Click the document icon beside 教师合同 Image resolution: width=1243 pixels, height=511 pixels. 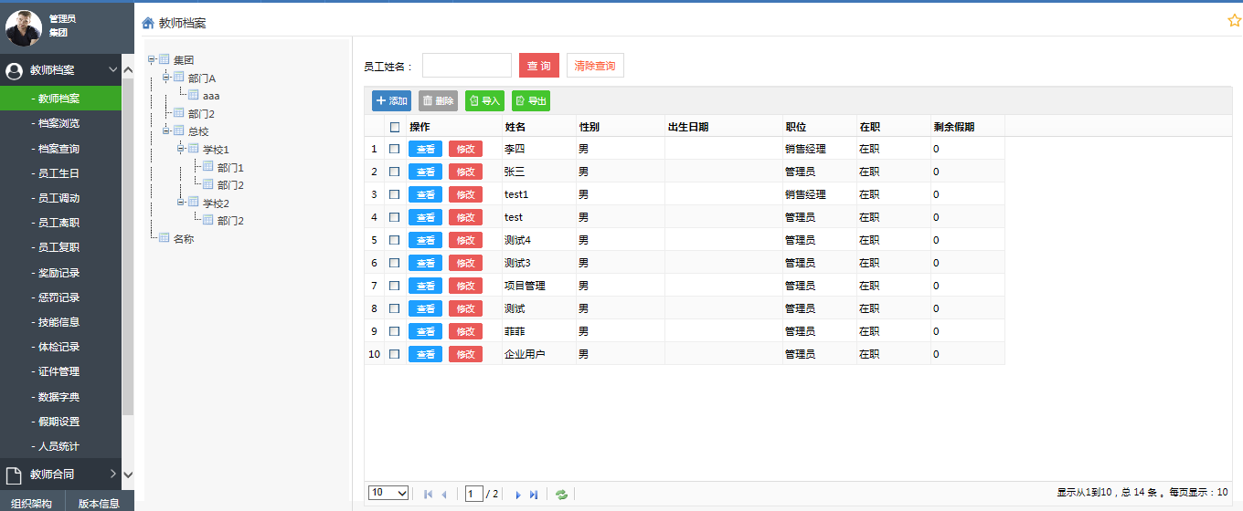click(14, 474)
